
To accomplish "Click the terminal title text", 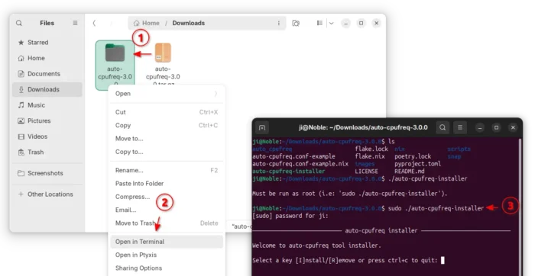I will tap(363, 127).
